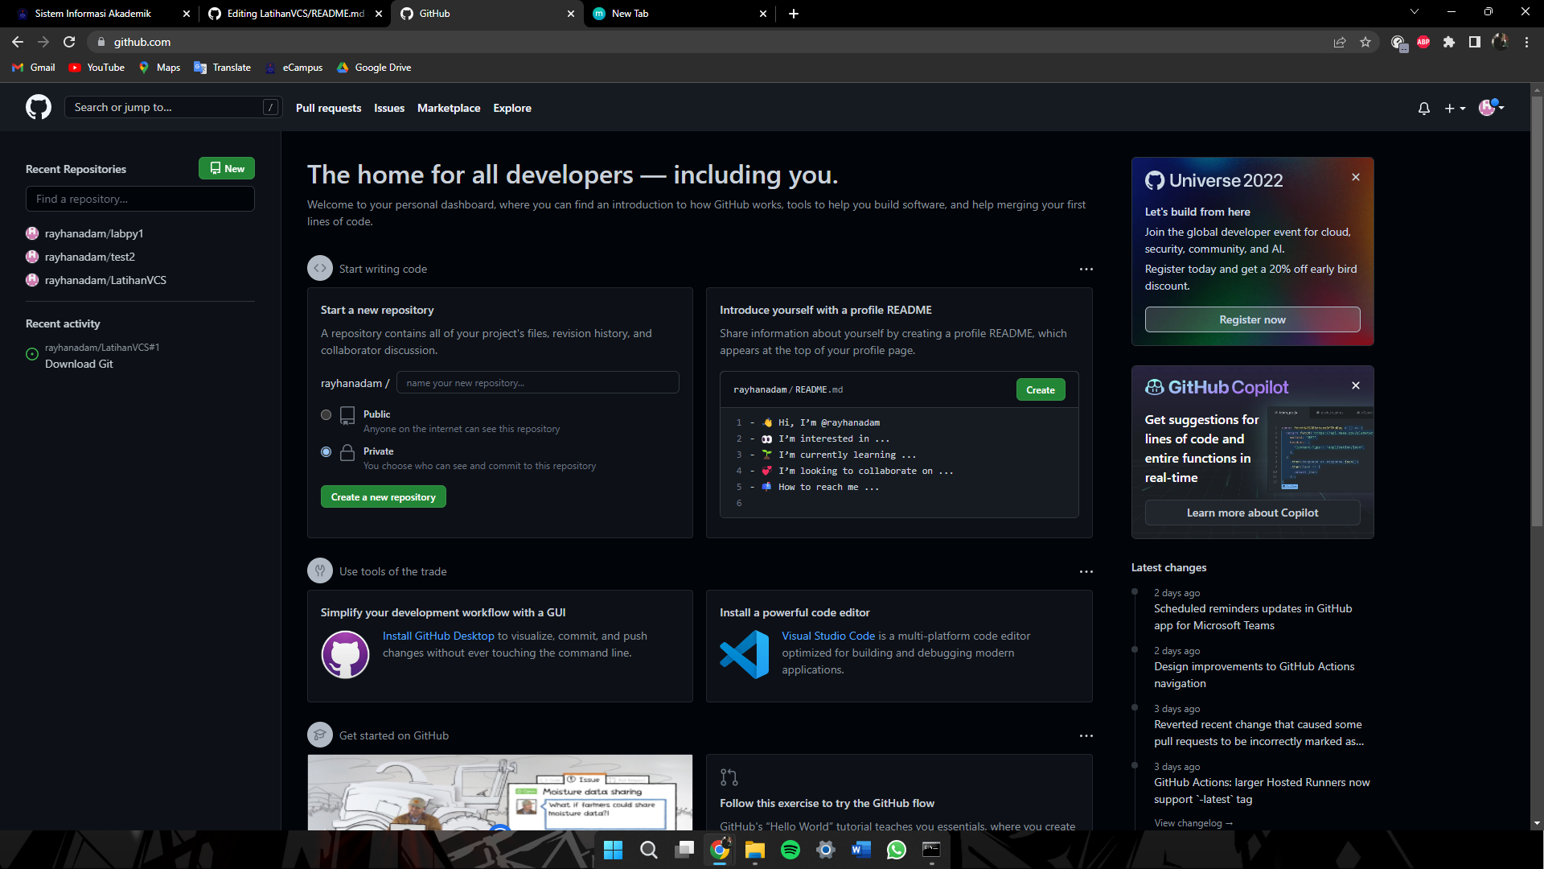
Task: Open the rayhanadam/labpy1 repository
Action: coord(94,233)
